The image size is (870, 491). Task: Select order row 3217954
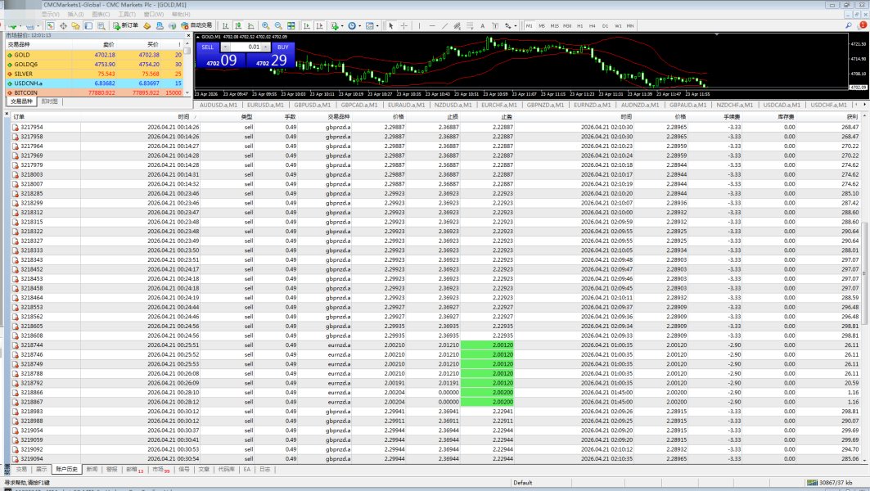tap(435, 127)
